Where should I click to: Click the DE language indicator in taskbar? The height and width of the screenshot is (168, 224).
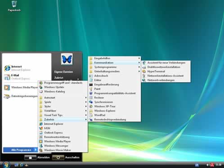coord(197,165)
